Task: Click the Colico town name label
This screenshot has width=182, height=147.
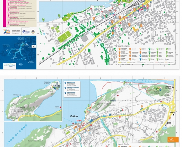Action: pos(74,116)
